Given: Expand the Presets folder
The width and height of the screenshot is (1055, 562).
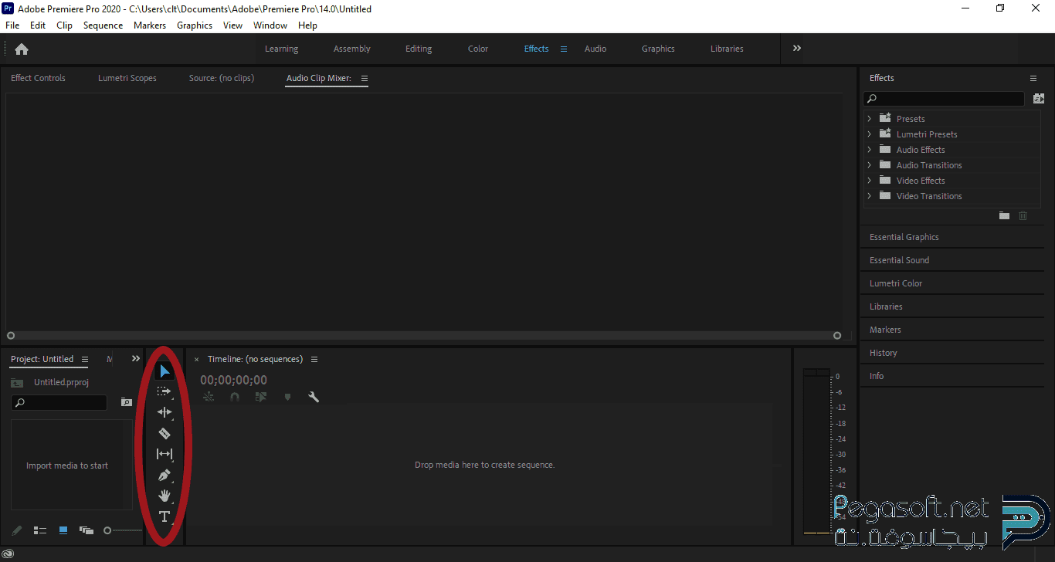Looking at the screenshot, I should tap(869, 119).
